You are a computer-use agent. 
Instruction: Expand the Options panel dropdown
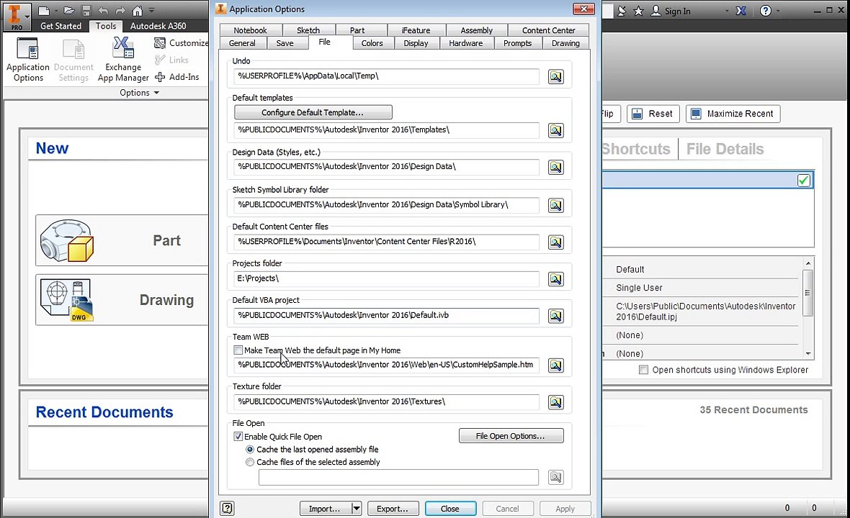[x=156, y=93]
